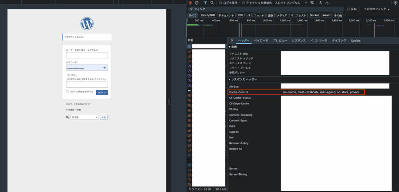Focus the パスワード field

87,68
